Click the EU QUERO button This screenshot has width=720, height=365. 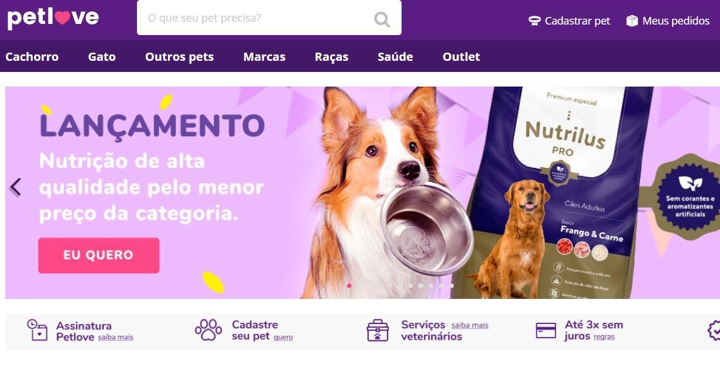point(98,255)
